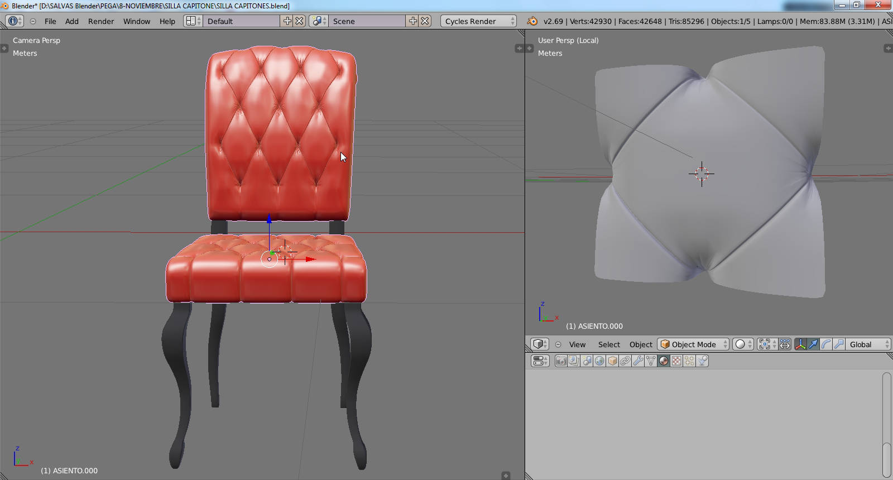Viewport: 893px width, 480px height.
Task: Enable the rotate manipulator
Action: point(826,344)
